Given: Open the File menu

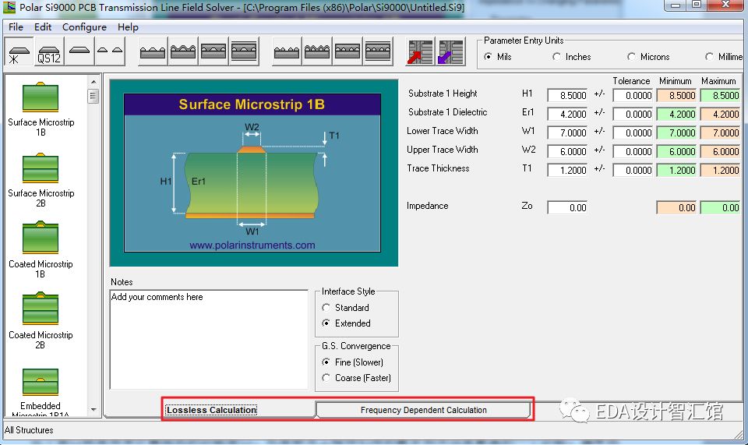Looking at the screenshot, I should (16, 27).
